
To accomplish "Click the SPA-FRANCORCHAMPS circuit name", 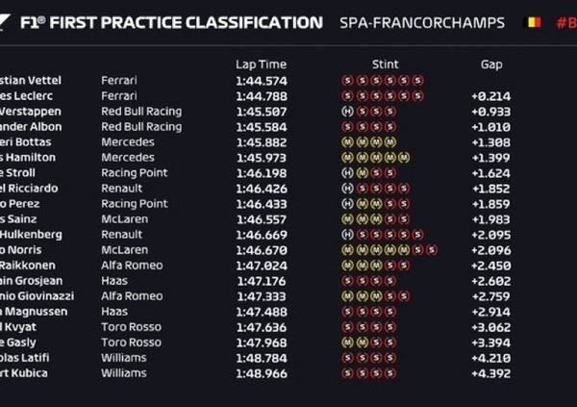I will tap(422, 22).
